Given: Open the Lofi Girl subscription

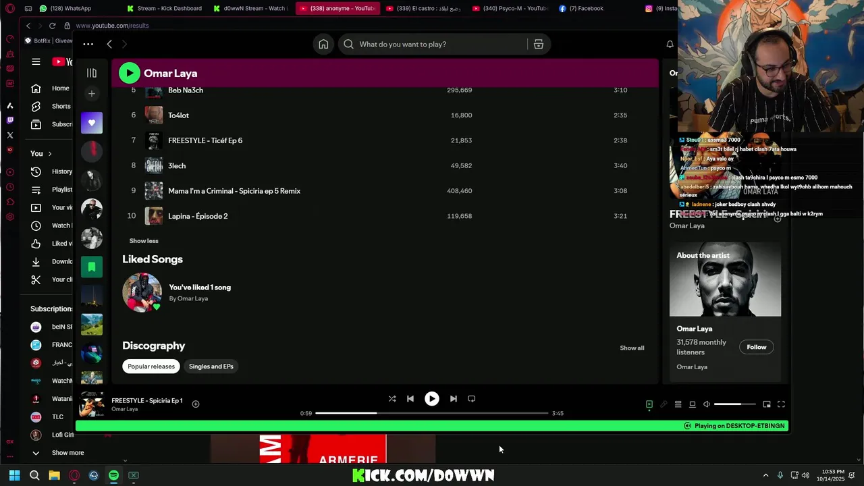Looking at the screenshot, I should [x=55, y=435].
